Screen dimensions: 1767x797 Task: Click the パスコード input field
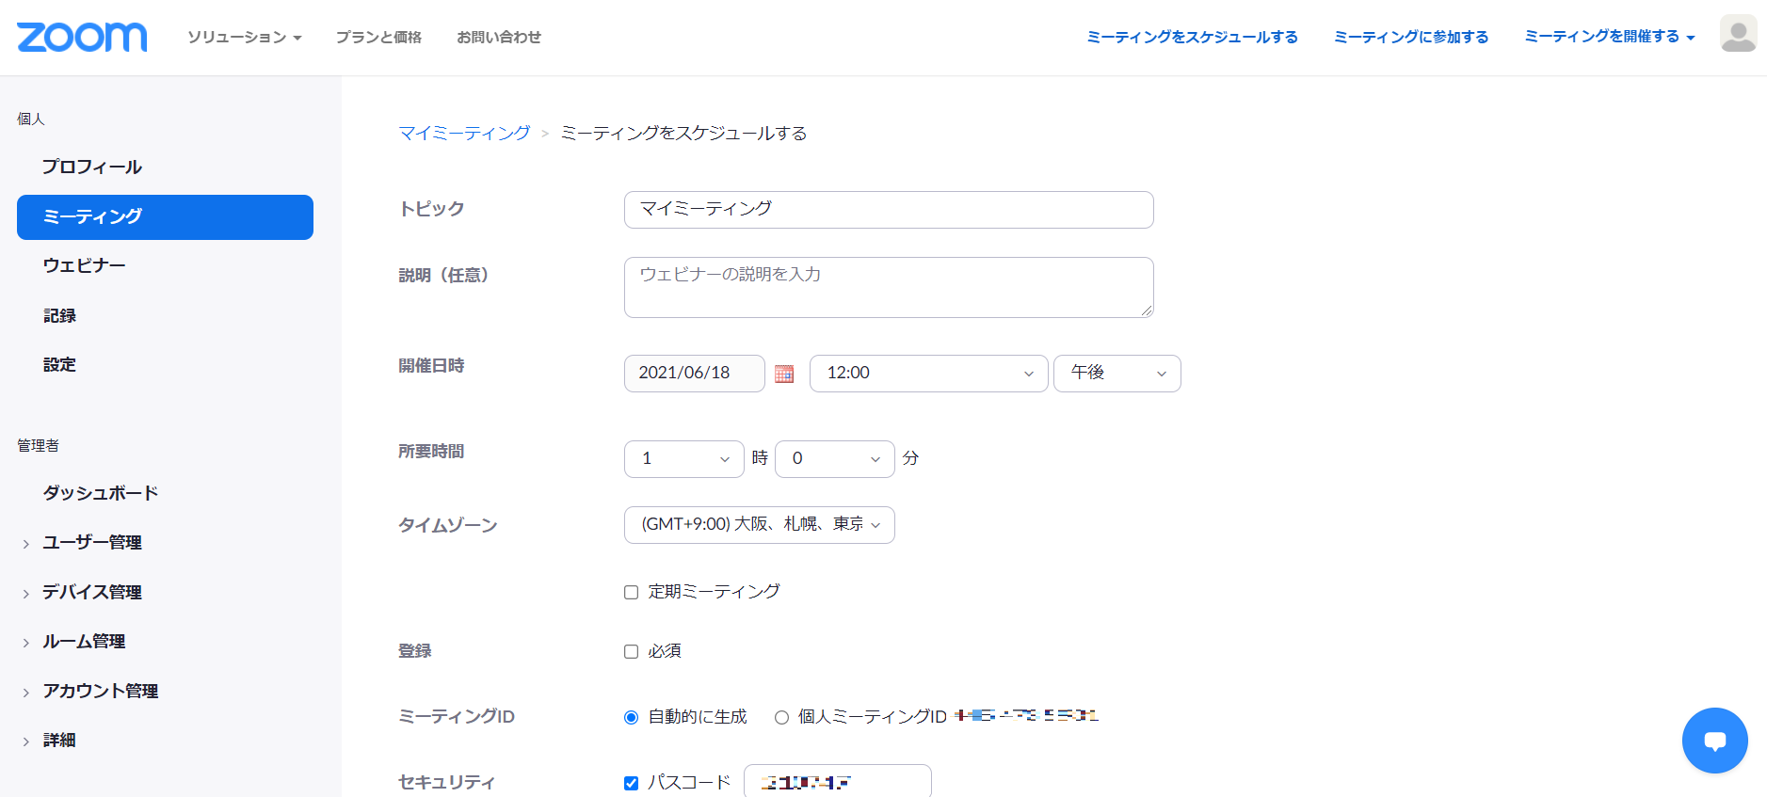(838, 781)
